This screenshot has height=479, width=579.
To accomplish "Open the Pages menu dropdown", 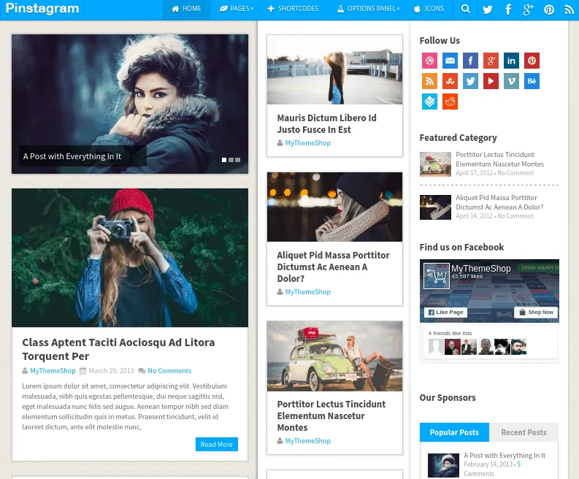I will [x=237, y=9].
